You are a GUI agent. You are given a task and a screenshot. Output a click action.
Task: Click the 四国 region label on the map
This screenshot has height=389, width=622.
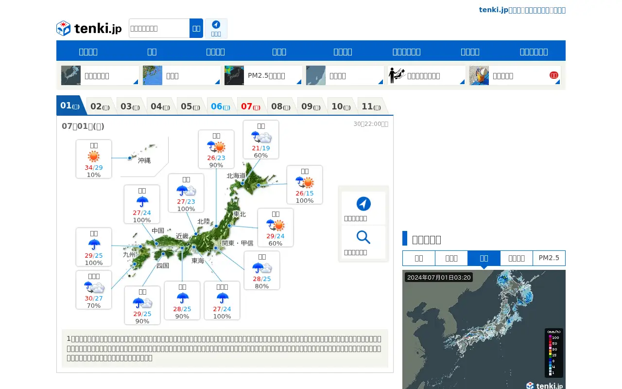(163, 265)
